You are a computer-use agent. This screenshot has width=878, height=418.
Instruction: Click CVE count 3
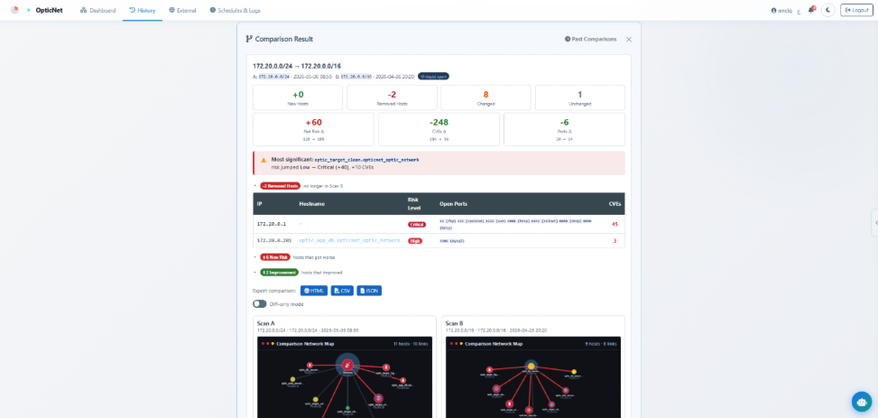coord(615,240)
